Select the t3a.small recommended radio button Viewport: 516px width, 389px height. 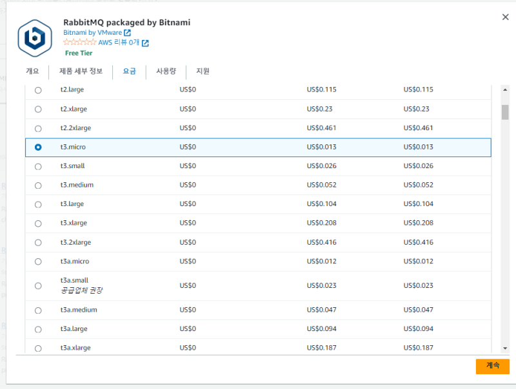click(x=38, y=286)
